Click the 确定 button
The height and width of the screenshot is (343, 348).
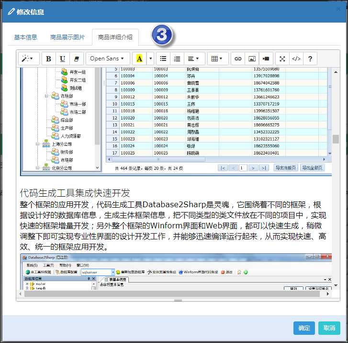point(304,328)
